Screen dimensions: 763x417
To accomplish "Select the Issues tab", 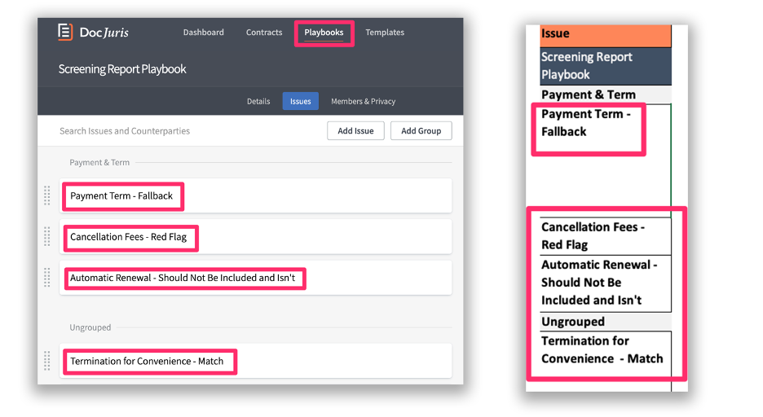I will [300, 101].
